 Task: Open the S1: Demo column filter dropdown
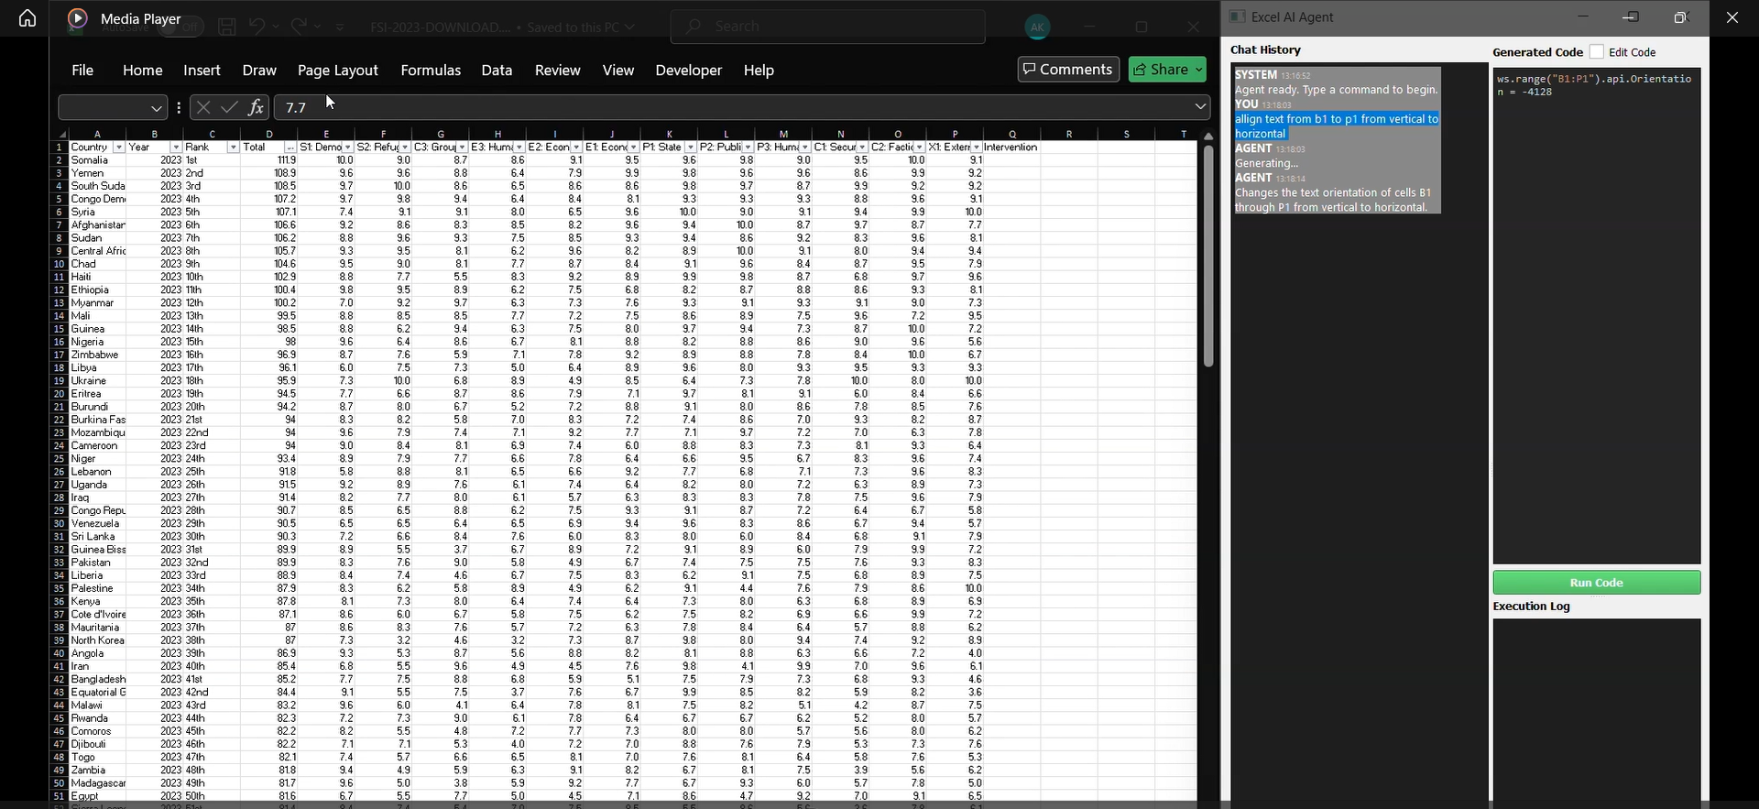pos(347,148)
